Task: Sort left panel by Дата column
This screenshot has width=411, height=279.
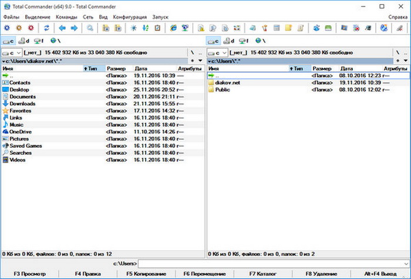Action: click(x=141, y=69)
